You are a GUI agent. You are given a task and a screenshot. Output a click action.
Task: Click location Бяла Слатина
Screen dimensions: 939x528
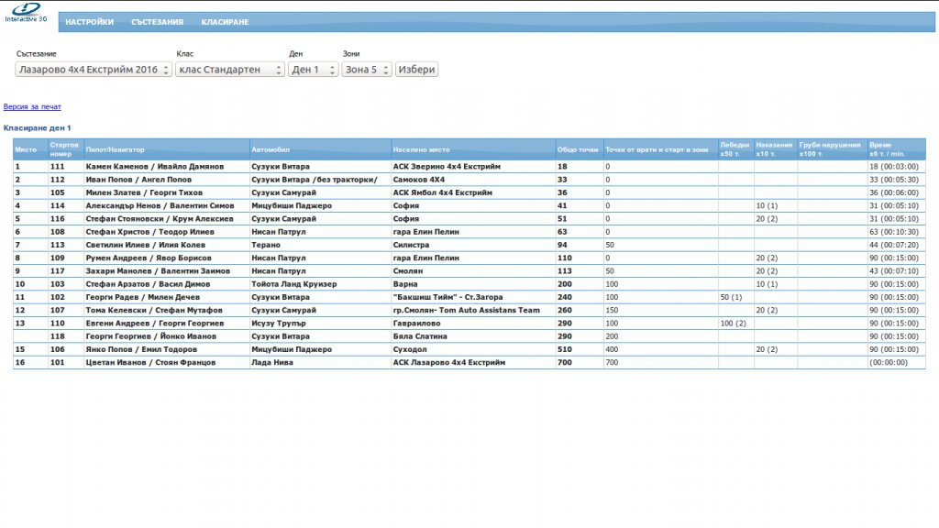420,336
